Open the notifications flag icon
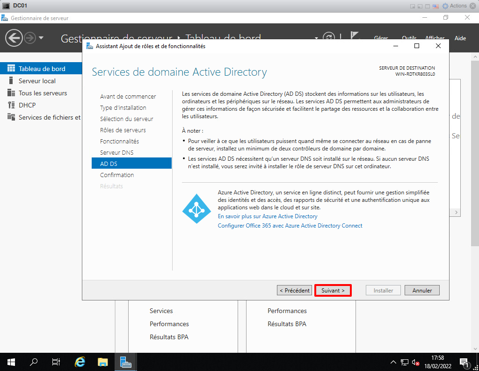479x371 pixels. click(x=354, y=37)
